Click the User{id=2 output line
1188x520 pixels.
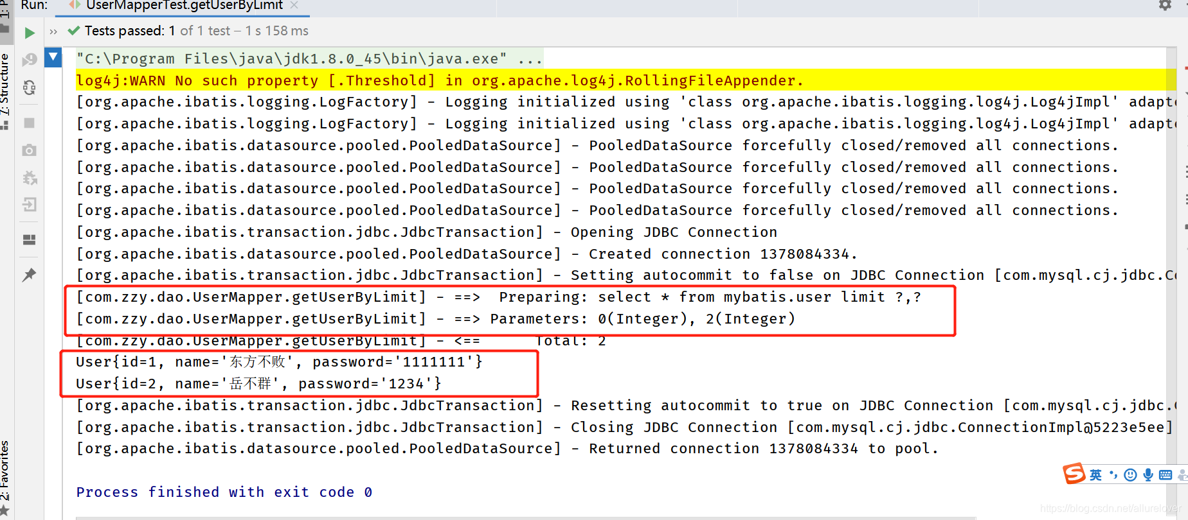(x=258, y=383)
